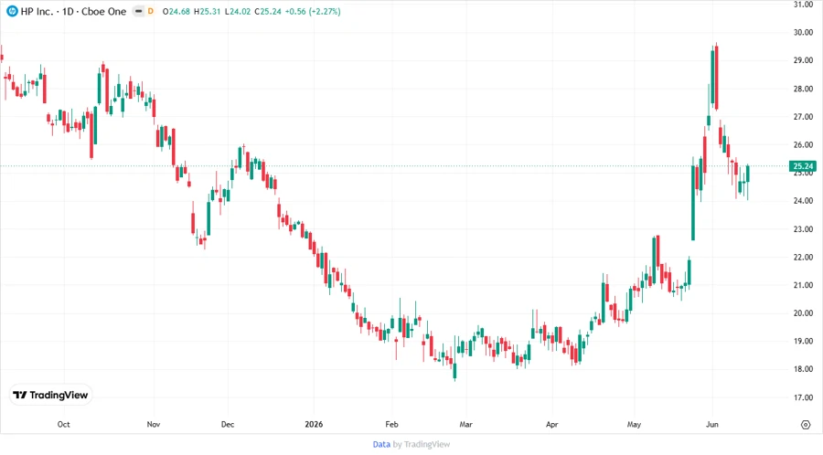Image resolution: width=823 pixels, height=455 pixels.
Task: Click the high value H25.31
Action: tap(208, 11)
